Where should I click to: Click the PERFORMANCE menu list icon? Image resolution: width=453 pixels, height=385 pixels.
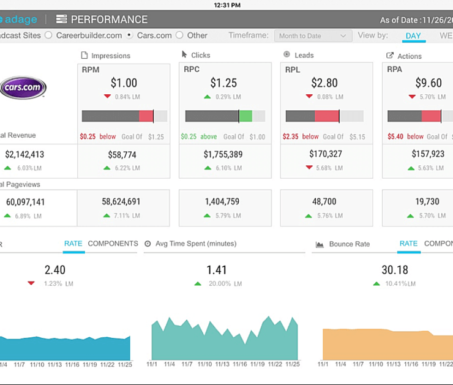[x=61, y=20]
